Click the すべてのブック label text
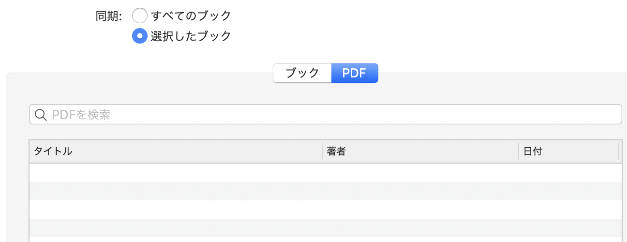Screen dimensions: 627x242 pos(191,16)
